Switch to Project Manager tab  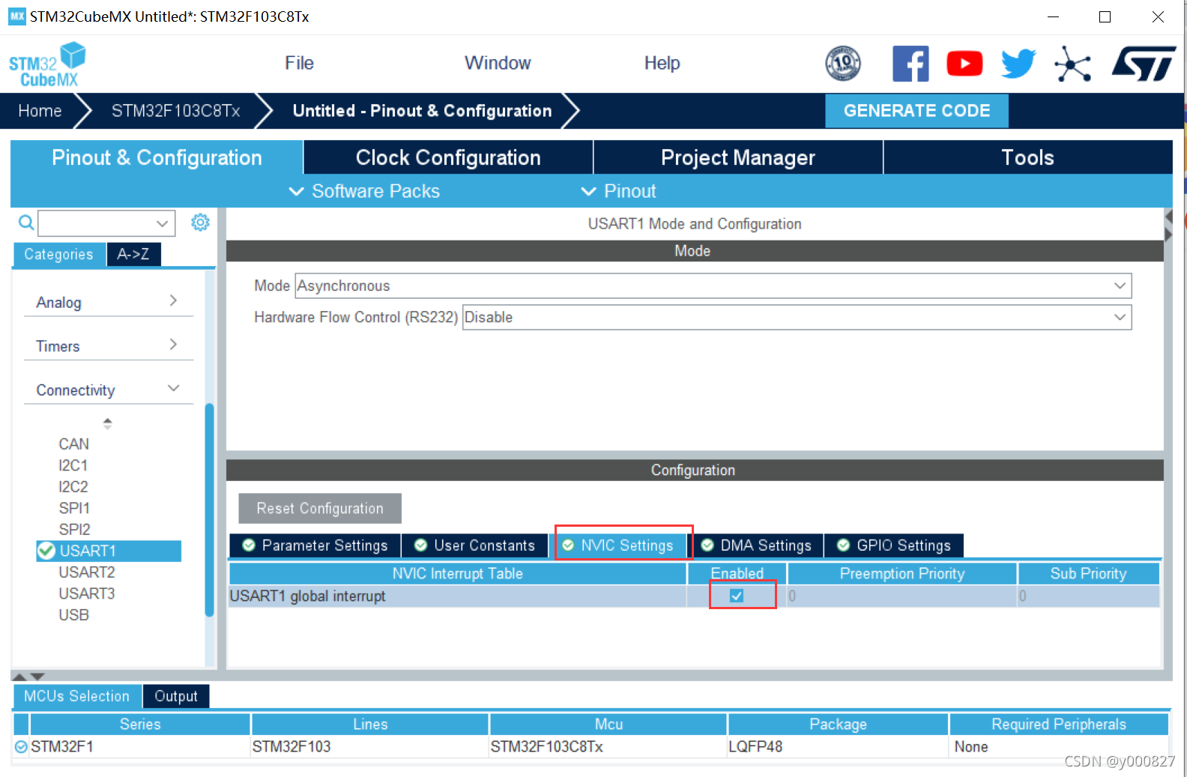(x=738, y=157)
